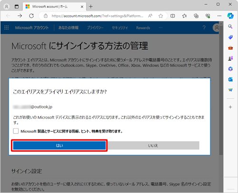Viewport: 238px width, 193px height.
Task: Confirm with the はい button
Action: point(59,145)
